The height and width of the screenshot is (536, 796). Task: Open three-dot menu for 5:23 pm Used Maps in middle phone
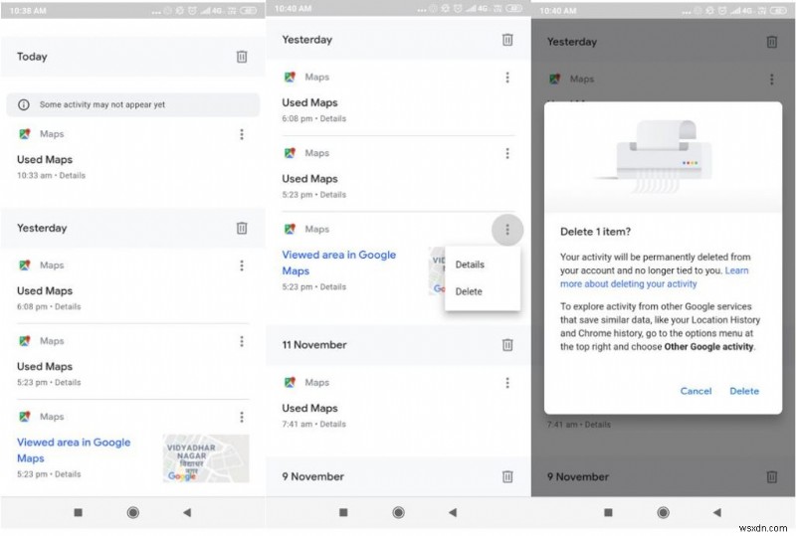click(507, 153)
